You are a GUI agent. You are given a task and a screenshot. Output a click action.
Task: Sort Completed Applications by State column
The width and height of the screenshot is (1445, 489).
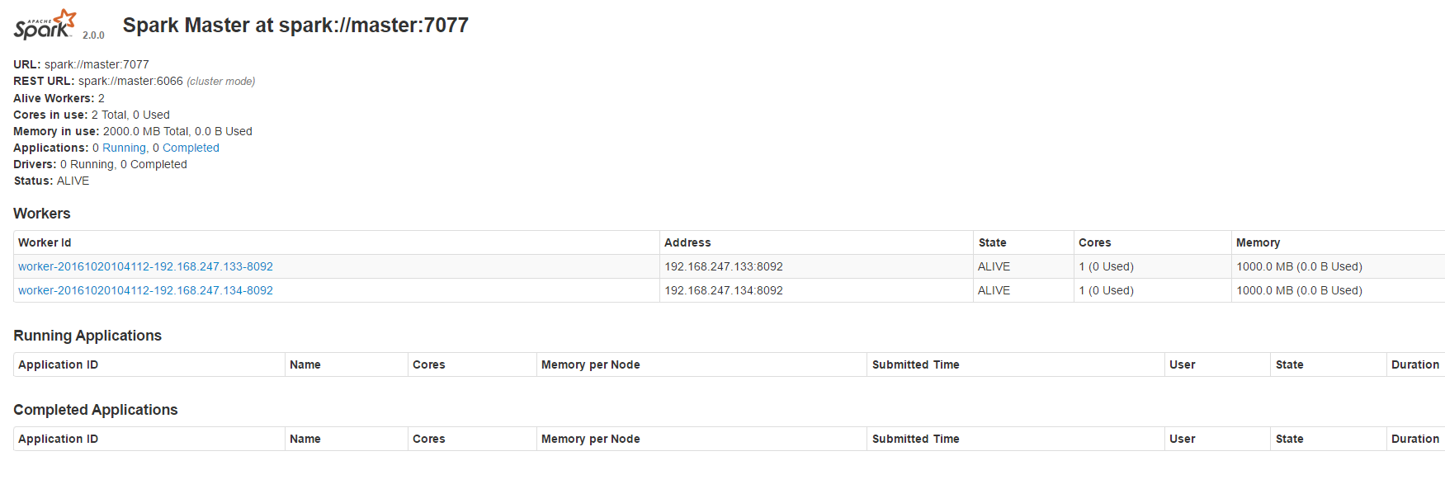[x=1289, y=439]
